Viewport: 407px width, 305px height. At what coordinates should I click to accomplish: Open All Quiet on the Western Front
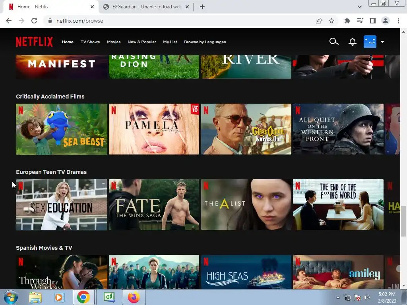point(338,129)
